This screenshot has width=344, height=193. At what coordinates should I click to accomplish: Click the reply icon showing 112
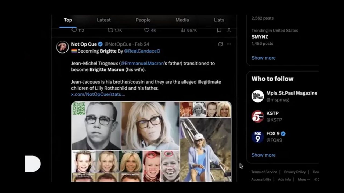click(x=74, y=30)
